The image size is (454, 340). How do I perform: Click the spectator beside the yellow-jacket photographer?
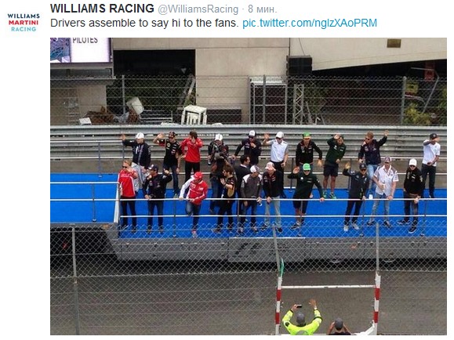click(x=339, y=327)
